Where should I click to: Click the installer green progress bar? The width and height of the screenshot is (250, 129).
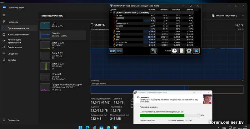162,115
